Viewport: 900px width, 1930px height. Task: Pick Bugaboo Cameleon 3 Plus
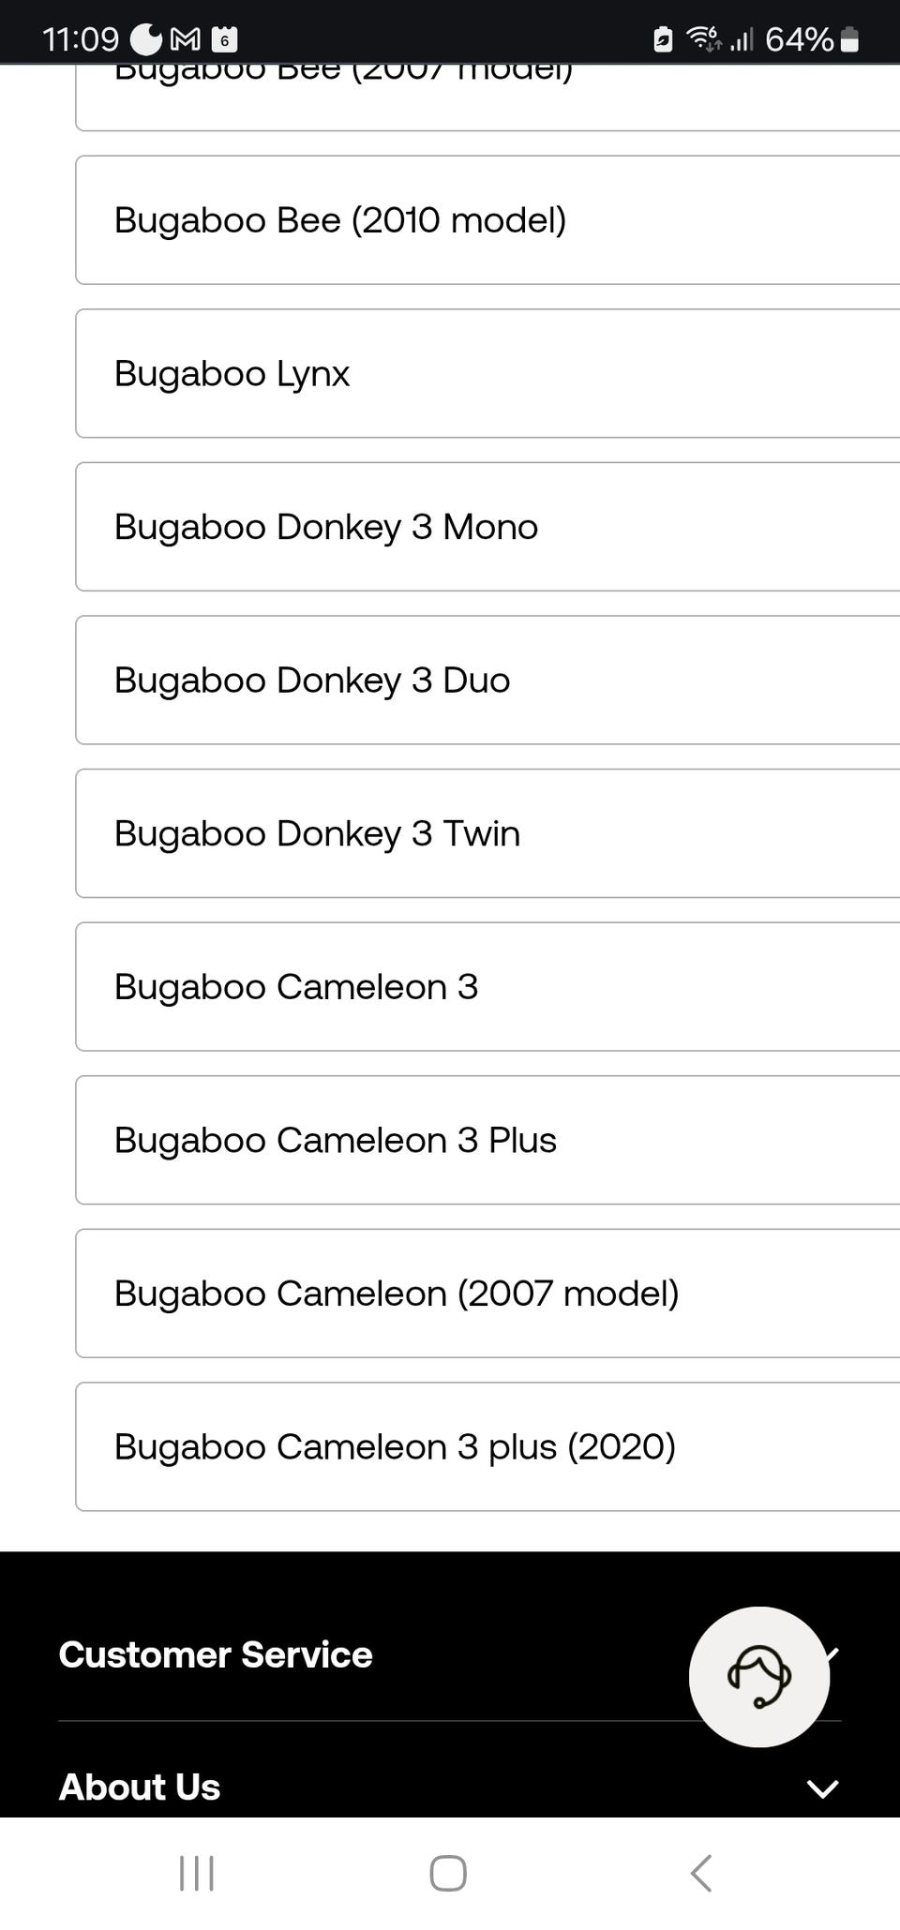click(487, 1140)
